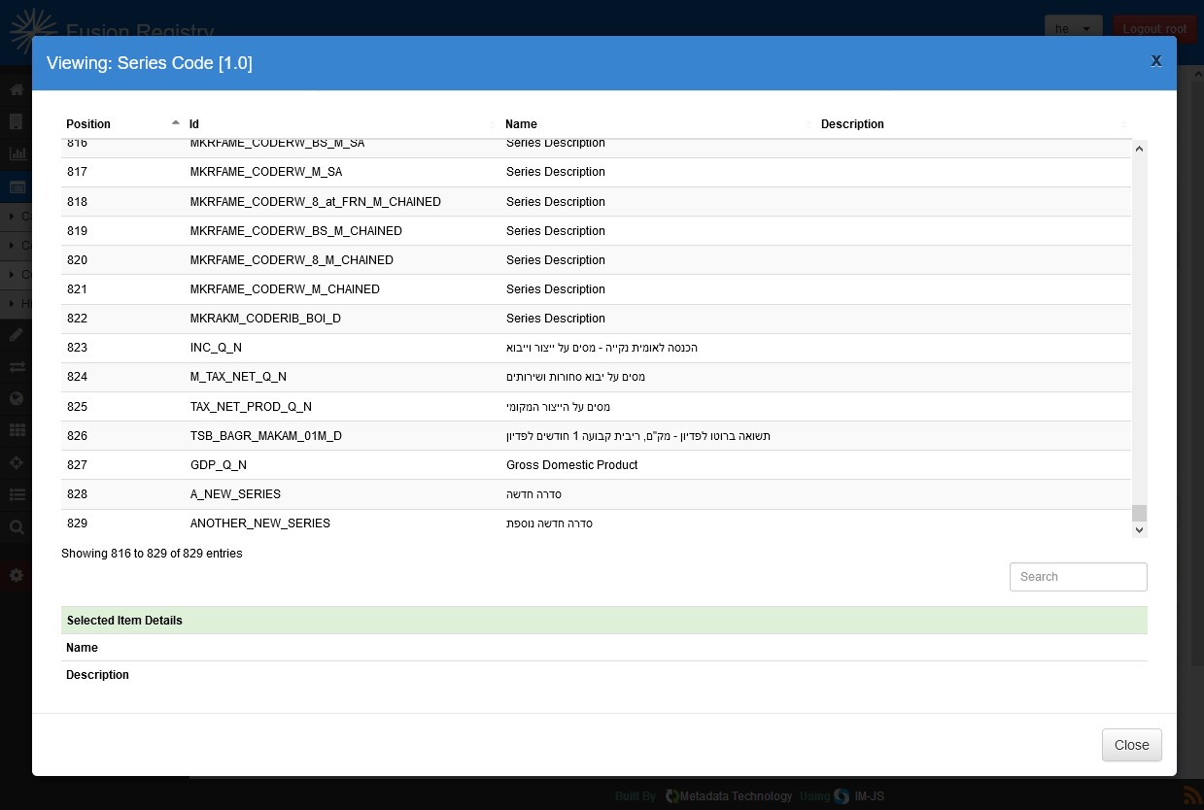Click into the Search input field
The height and width of the screenshot is (810, 1204).
[x=1078, y=577]
